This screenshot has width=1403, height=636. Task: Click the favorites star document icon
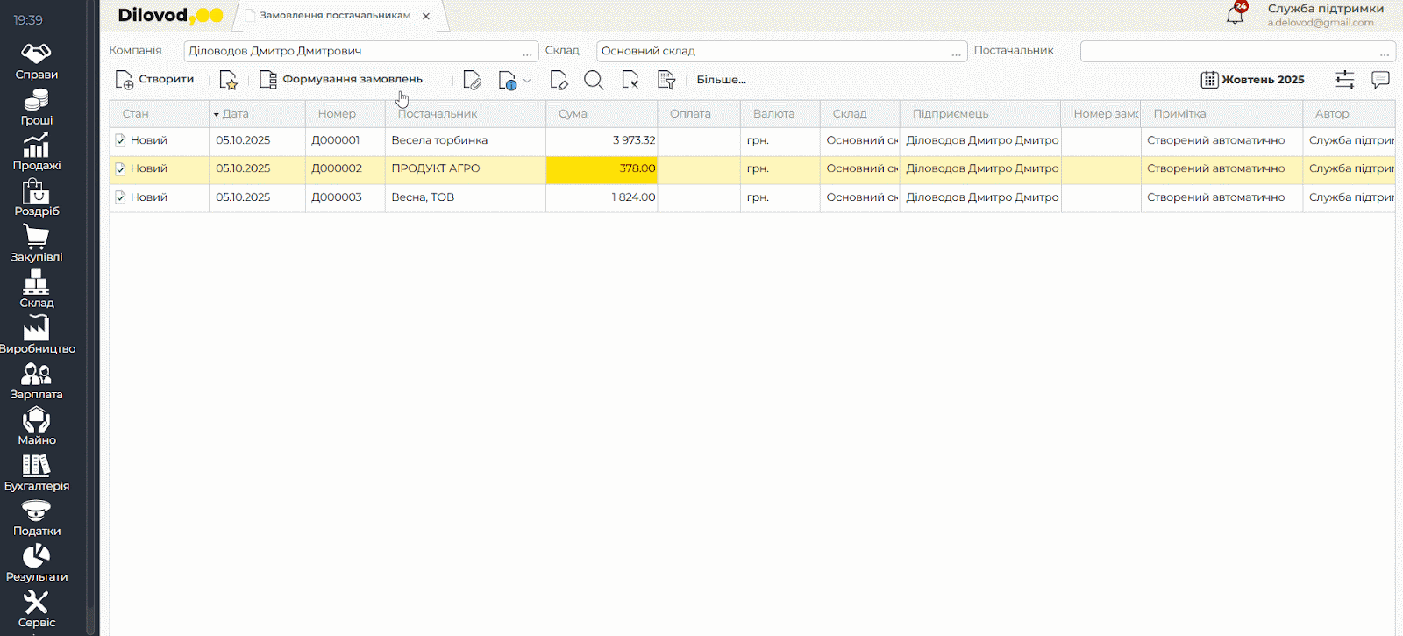coord(228,81)
